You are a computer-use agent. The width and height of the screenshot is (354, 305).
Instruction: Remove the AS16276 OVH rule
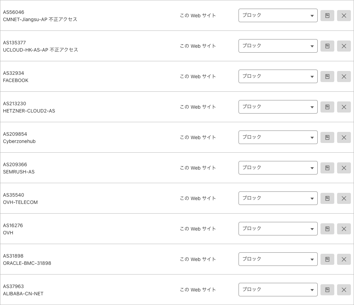point(344,229)
